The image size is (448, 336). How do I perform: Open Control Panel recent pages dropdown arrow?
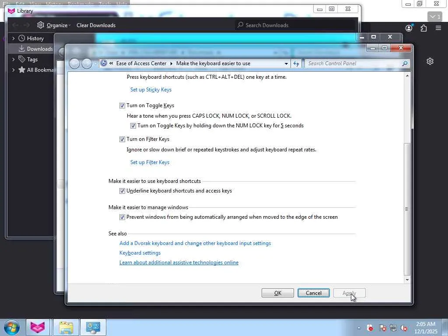(x=95, y=64)
